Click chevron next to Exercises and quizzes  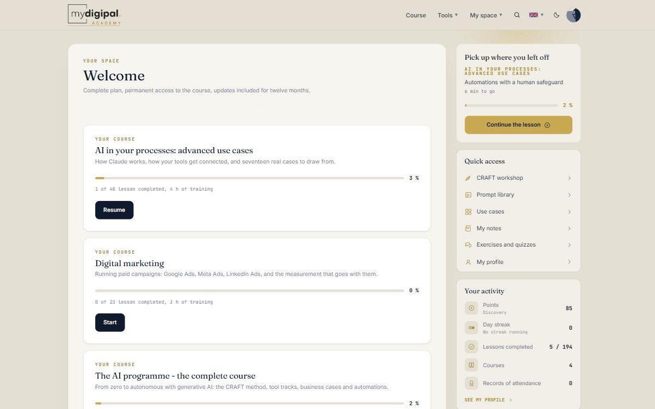570,245
